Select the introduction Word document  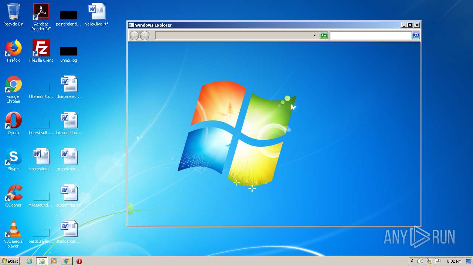(x=69, y=123)
